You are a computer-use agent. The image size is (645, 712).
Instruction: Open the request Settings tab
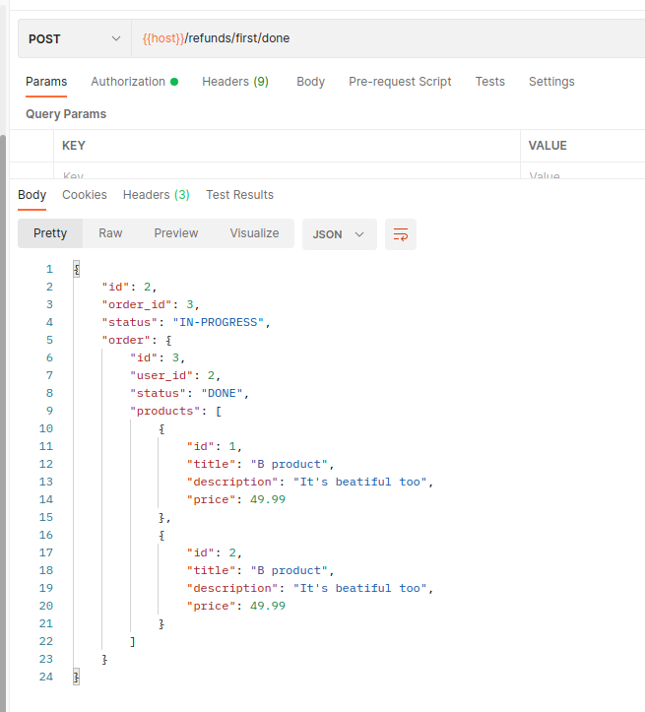click(551, 82)
